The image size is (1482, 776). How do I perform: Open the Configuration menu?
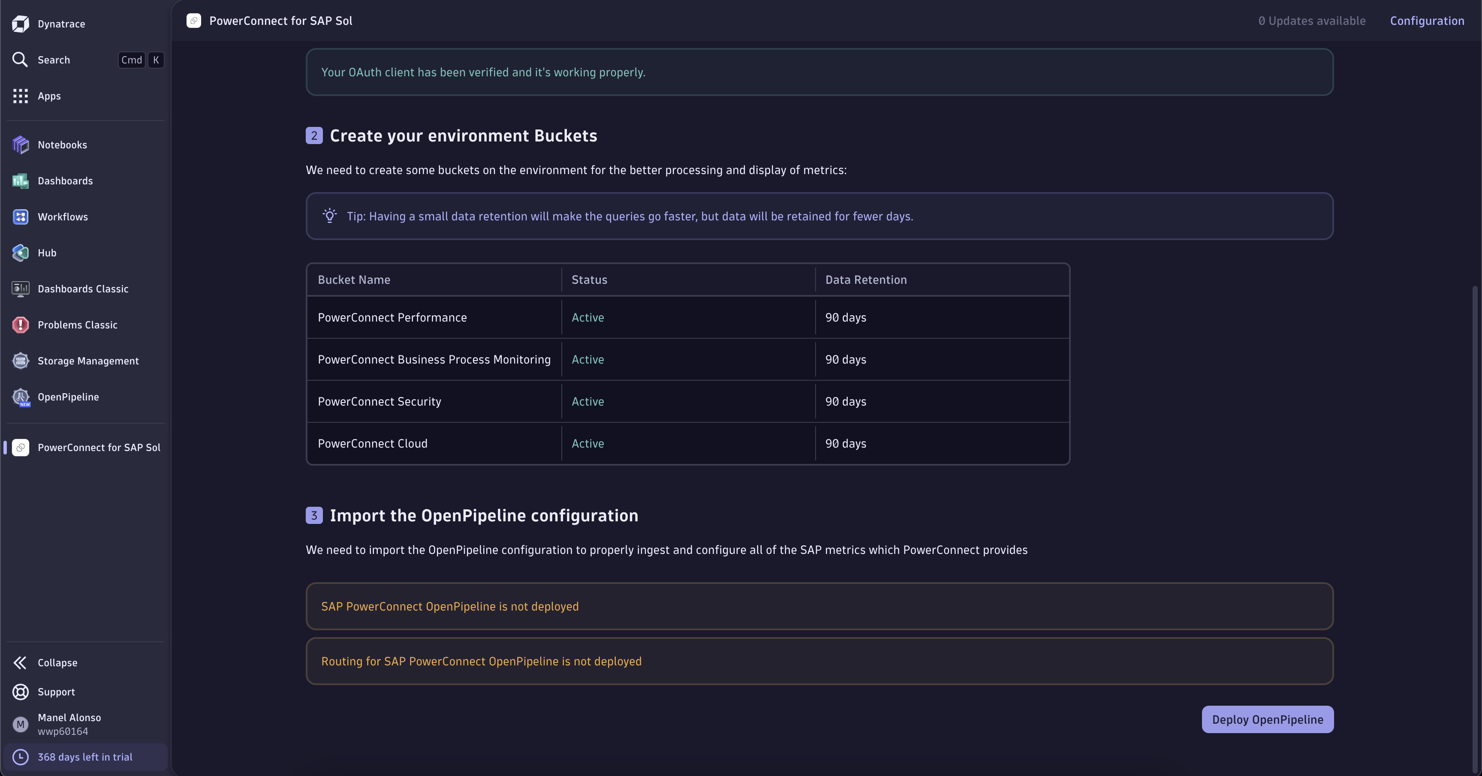1428,21
